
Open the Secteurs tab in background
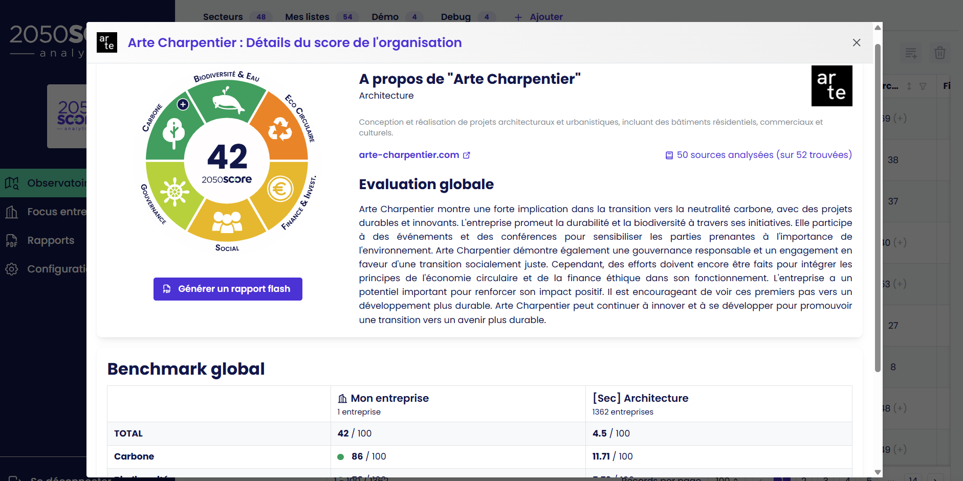pyautogui.click(x=223, y=17)
